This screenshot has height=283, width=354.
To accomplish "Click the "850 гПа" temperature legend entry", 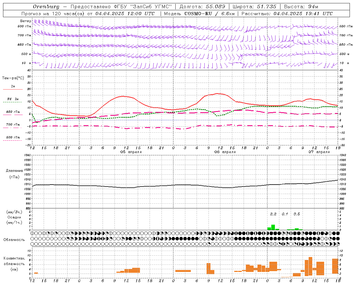I will coord(13,112).
